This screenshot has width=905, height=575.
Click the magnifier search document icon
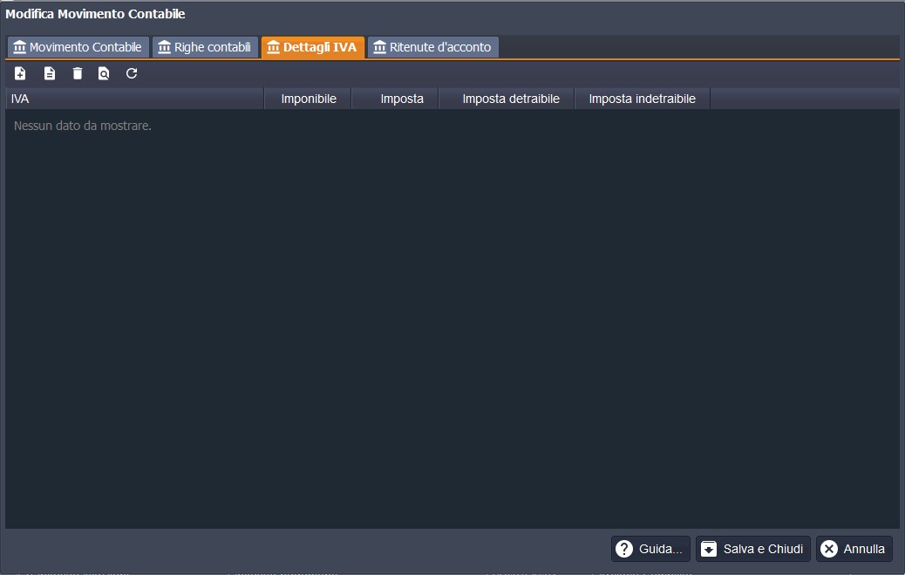[x=104, y=74]
